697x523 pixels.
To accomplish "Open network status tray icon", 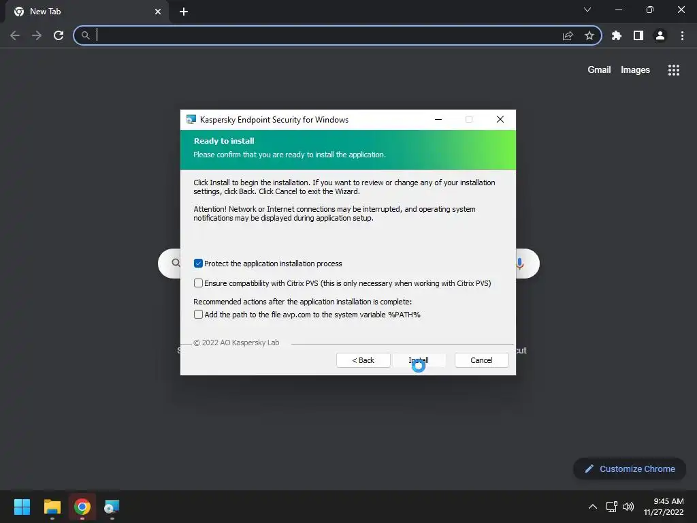I will [612, 507].
